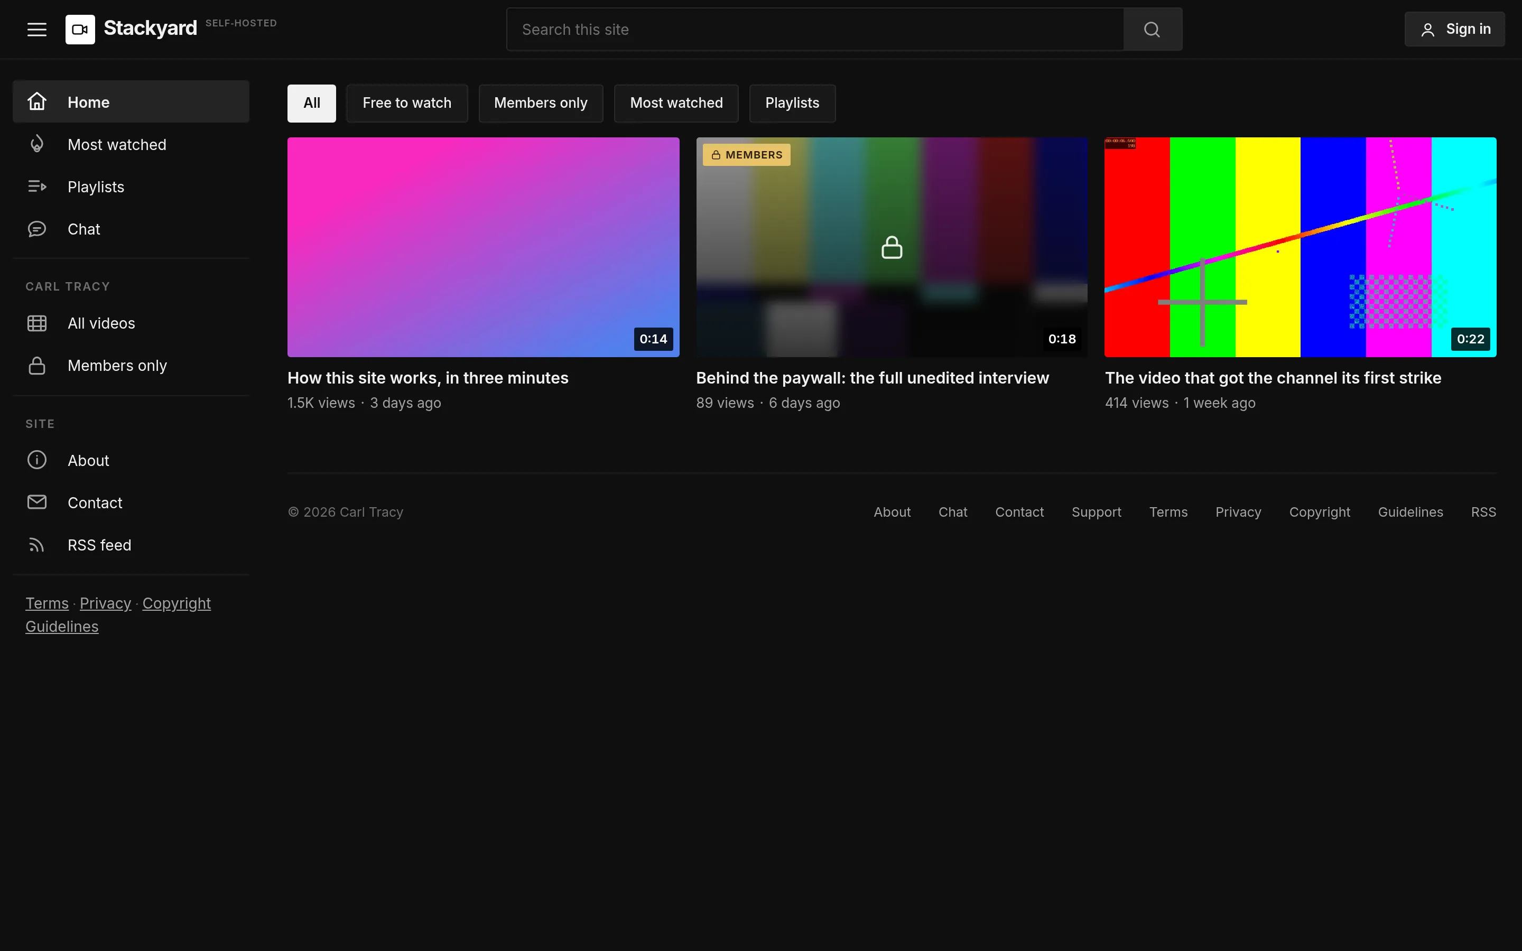Click the RSS feed signal icon
Viewport: 1522px width, 951px height.
click(37, 545)
